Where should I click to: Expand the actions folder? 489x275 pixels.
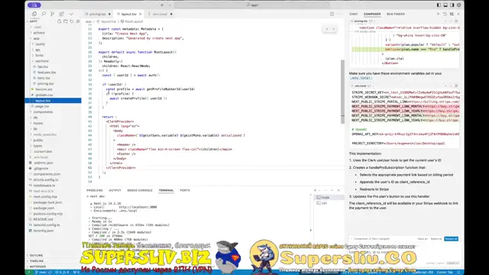pos(39,33)
